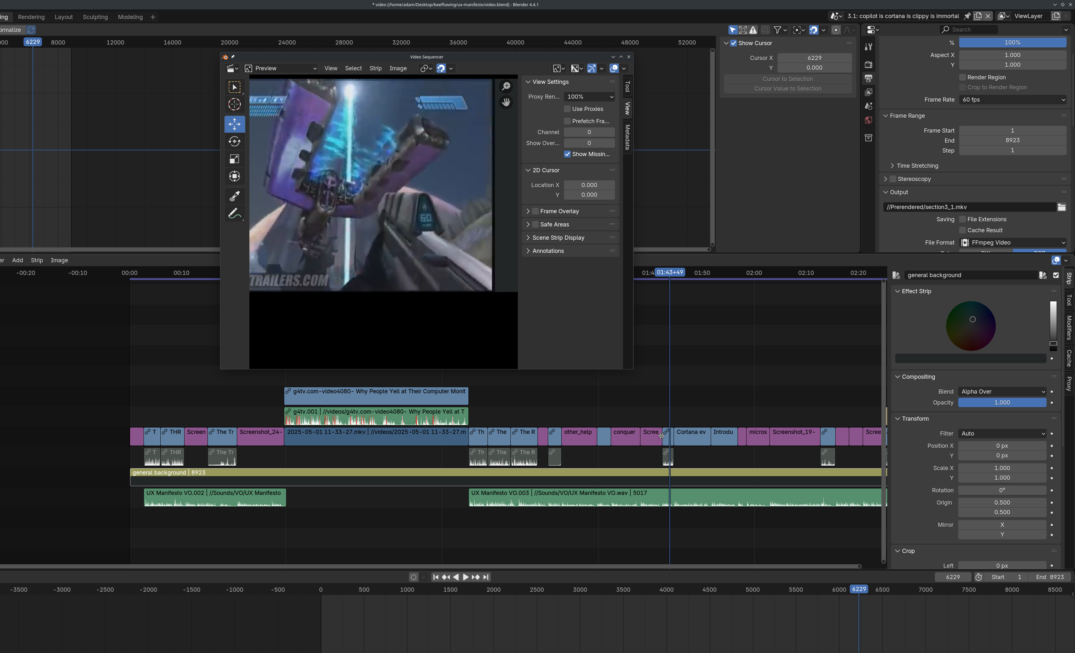Enable the Safe Areas checkbox
This screenshot has width=1075, height=653.
pyautogui.click(x=535, y=225)
